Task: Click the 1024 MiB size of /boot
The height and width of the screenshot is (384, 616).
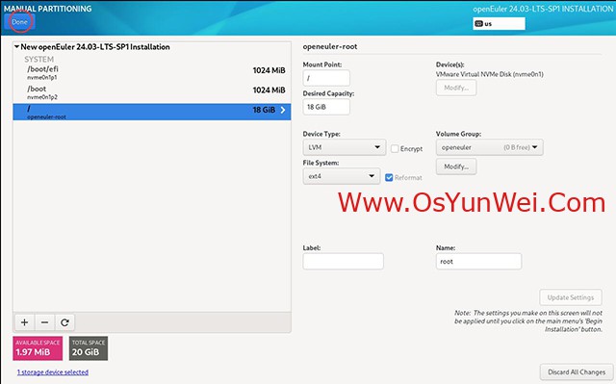Action: (269, 90)
